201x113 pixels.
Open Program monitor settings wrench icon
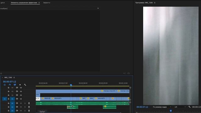tap(189, 107)
